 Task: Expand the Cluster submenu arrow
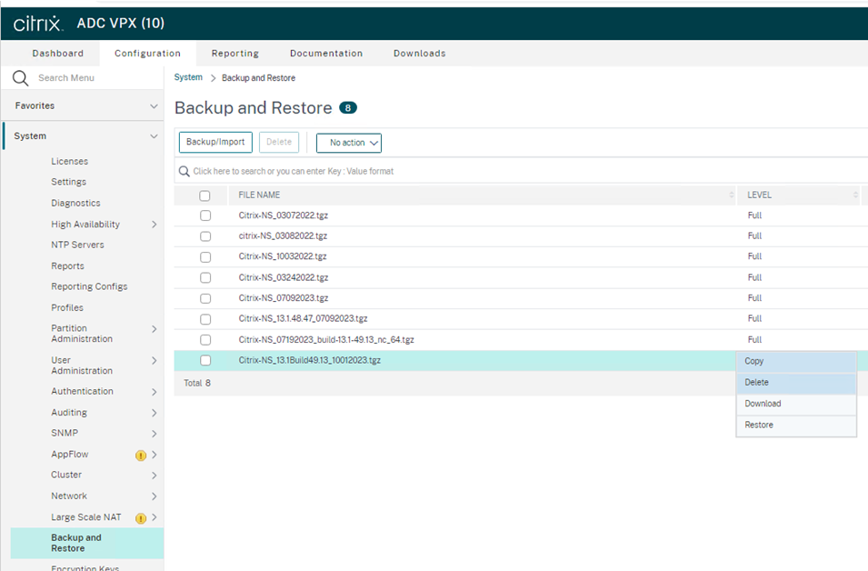point(155,476)
